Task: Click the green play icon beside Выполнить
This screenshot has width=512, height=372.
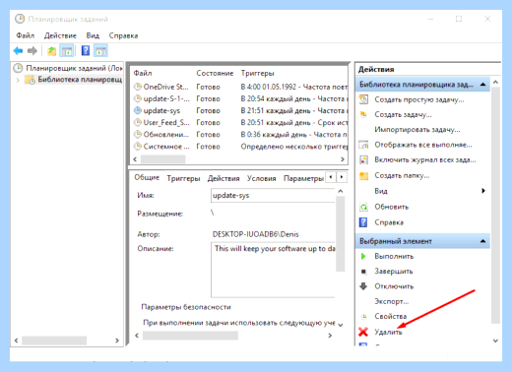Action: (x=363, y=256)
